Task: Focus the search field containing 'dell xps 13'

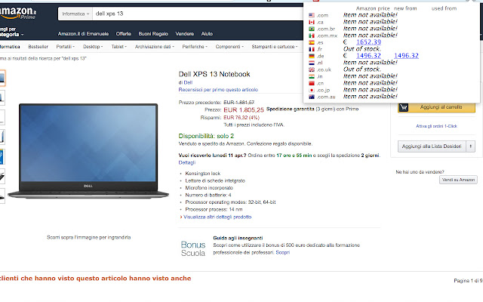Action: point(197,14)
